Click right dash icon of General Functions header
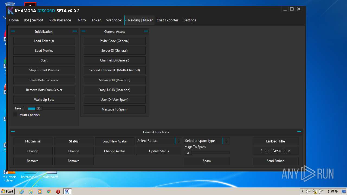347x195 pixels. [299, 132]
